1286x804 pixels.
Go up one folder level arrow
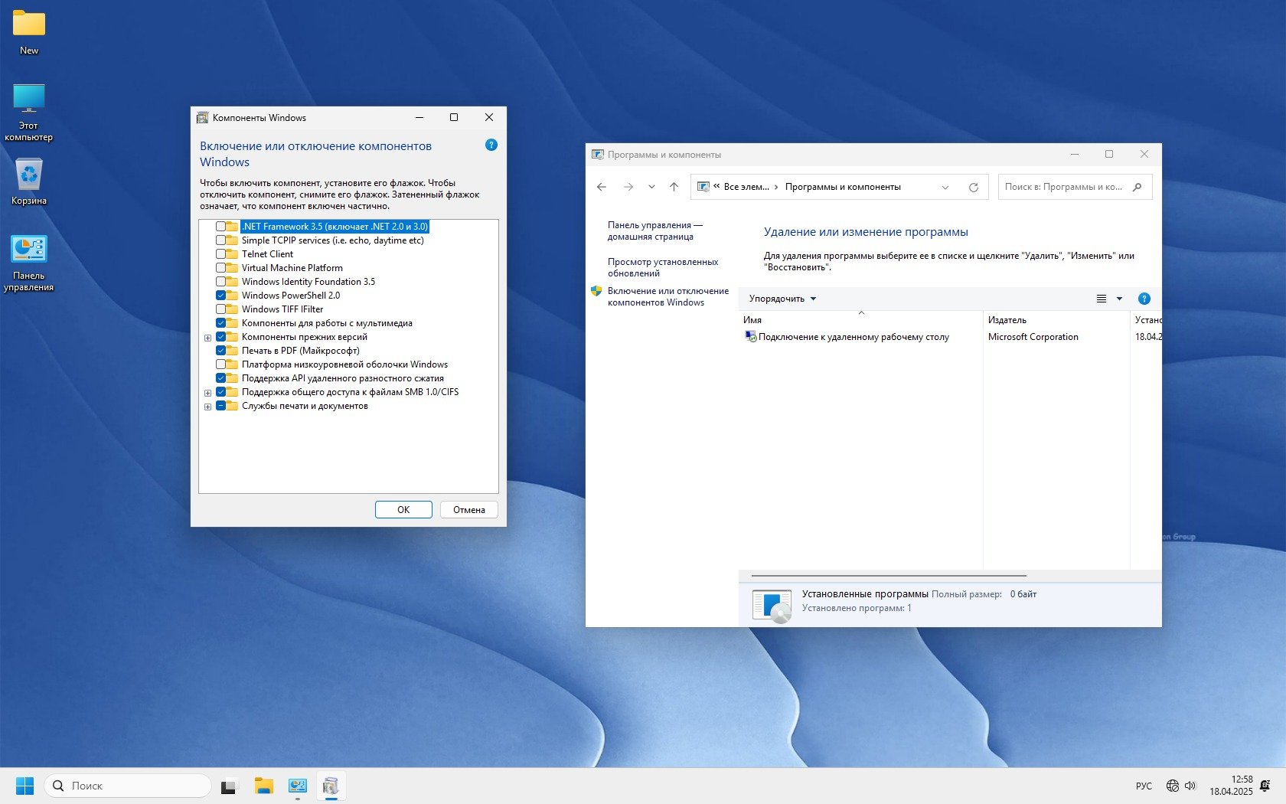pyautogui.click(x=674, y=187)
